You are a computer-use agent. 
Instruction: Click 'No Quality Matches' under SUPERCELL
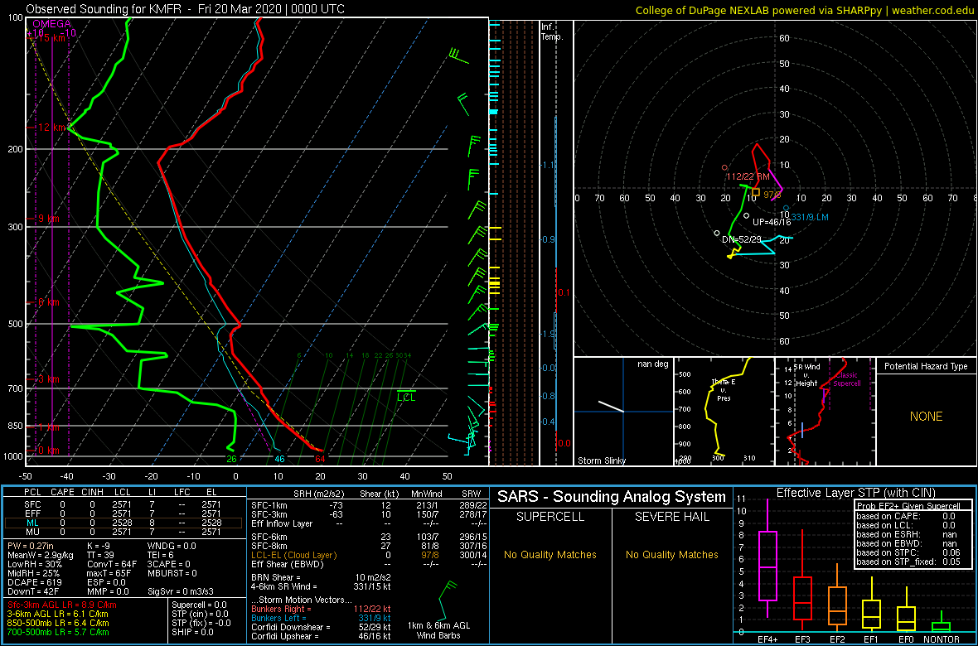550,555
